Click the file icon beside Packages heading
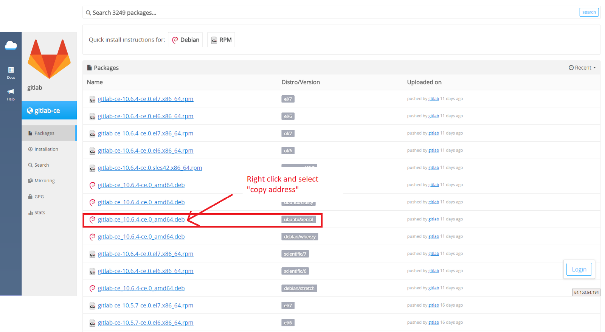The image size is (605, 332). pyautogui.click(x=90, y=68)
